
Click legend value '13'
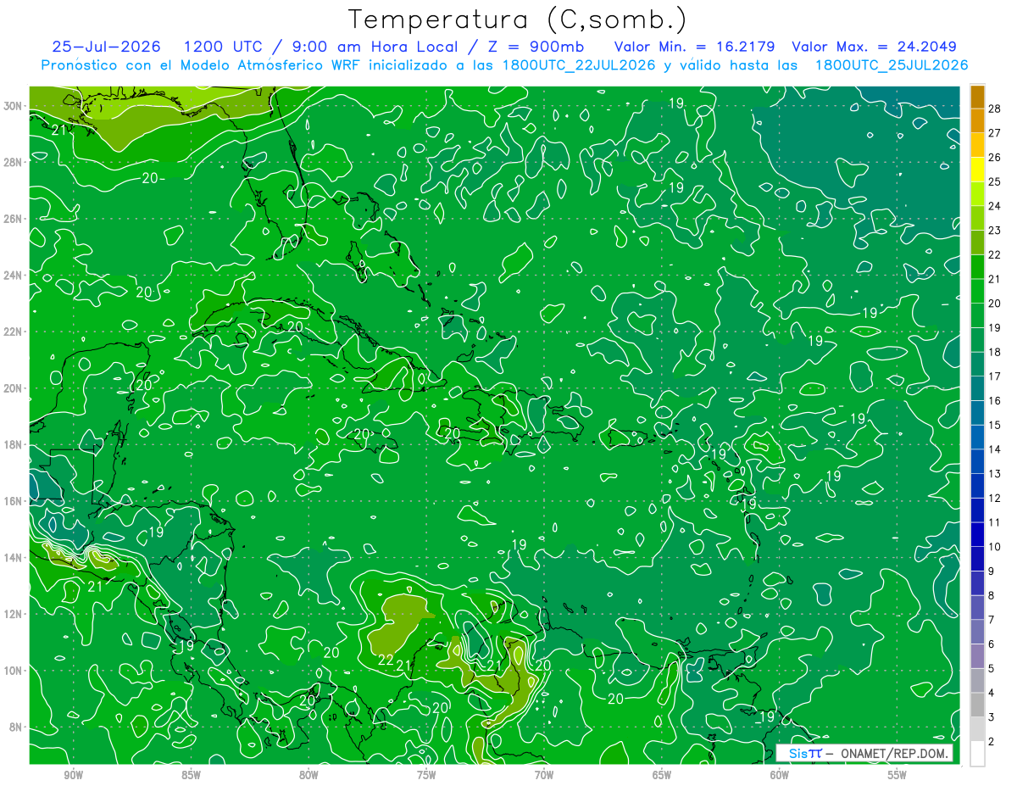994,473
